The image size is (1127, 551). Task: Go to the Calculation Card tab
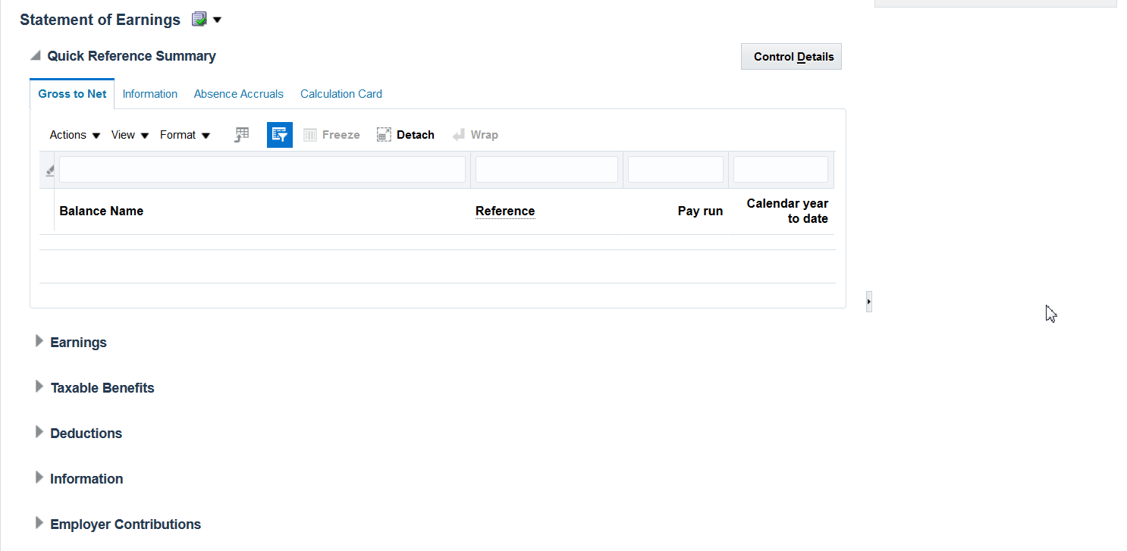coord(341,94)
